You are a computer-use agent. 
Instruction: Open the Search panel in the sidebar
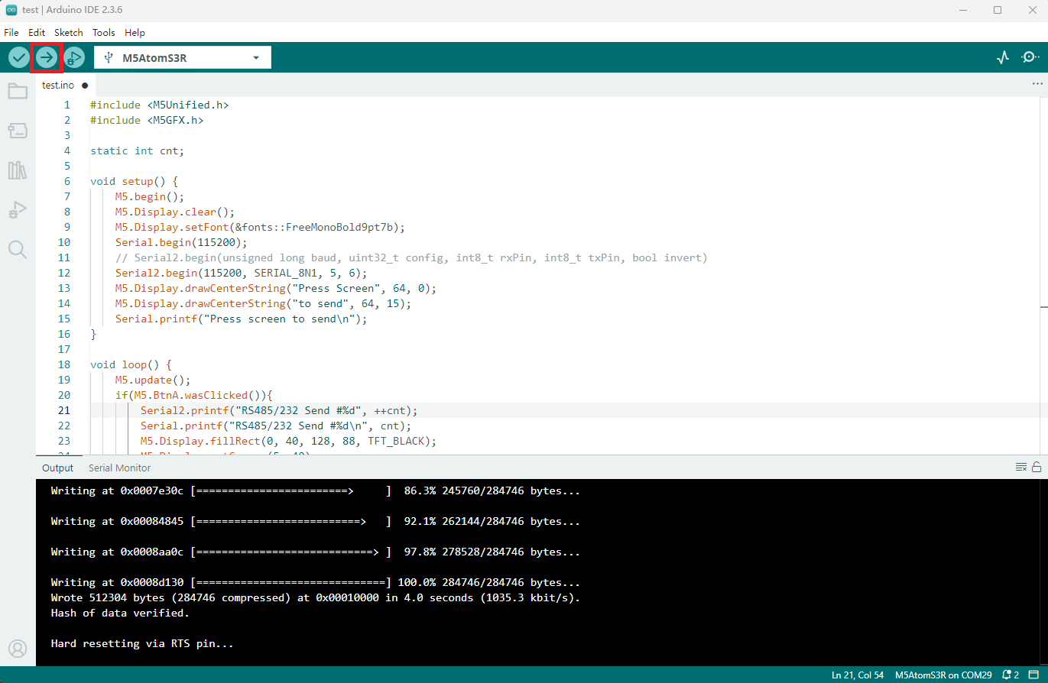pyautogui.click(x=18, y=249)
